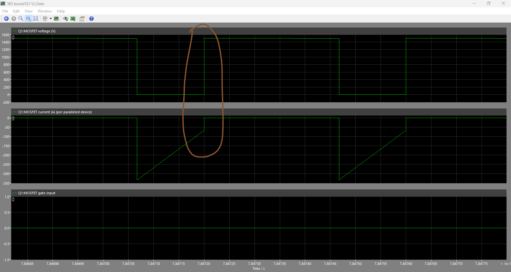This screenshot has height=272, width=511.
Task: Go back to the previous view
Action: (x=6, y=19)
